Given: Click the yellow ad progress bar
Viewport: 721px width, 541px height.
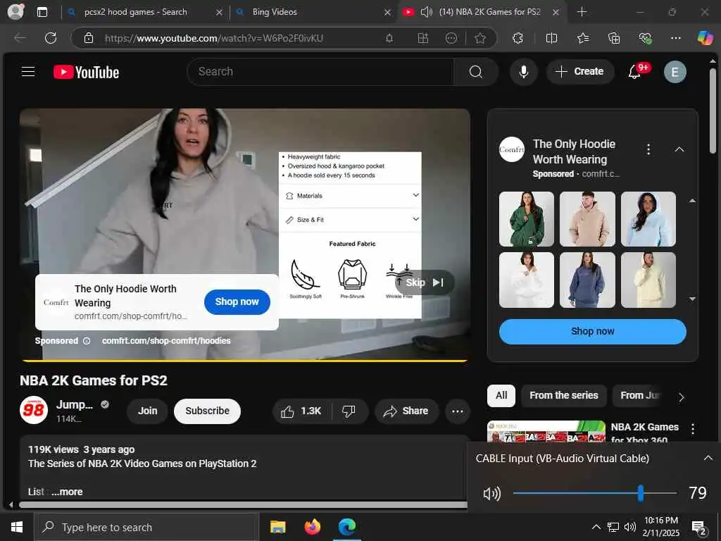Looking at the screenshot, I should pyautogui.click(x=244, y=361).
